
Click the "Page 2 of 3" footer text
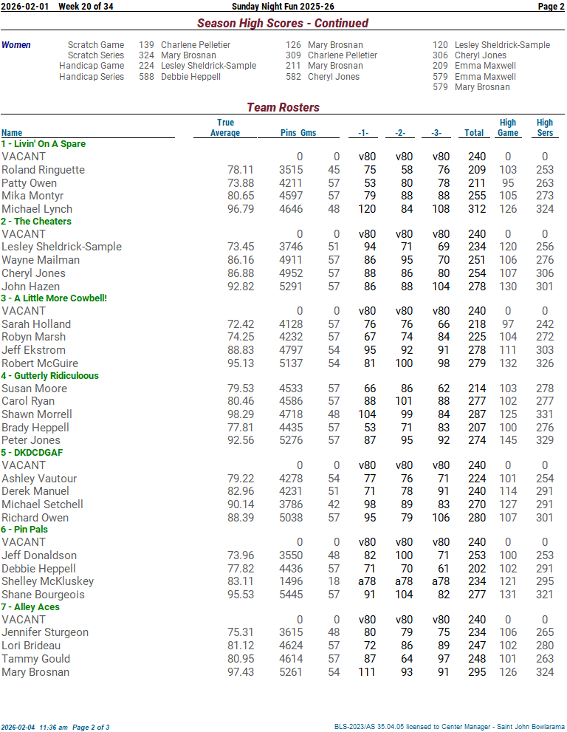90,727
